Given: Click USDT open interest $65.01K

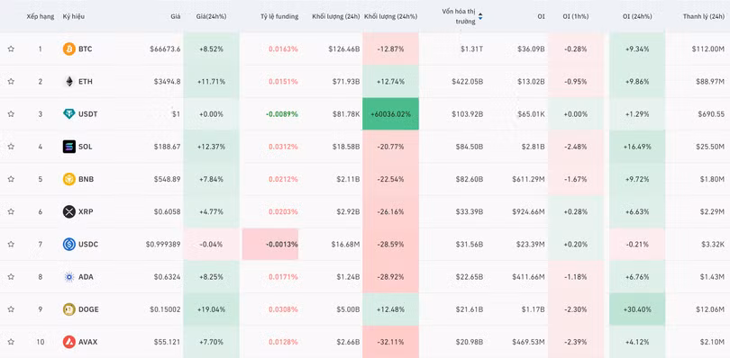Looking at the screenshot, I should [x=530, y=114].
